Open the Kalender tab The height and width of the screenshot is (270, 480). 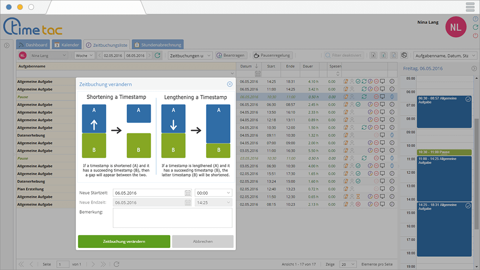(67, 45)
